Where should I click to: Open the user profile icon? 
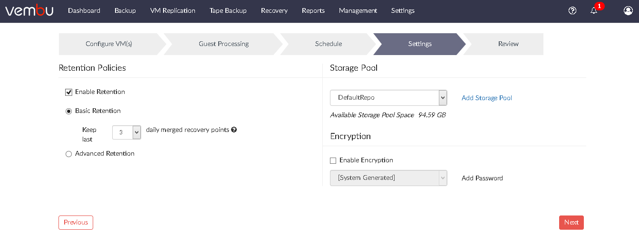tap(628, 10)
